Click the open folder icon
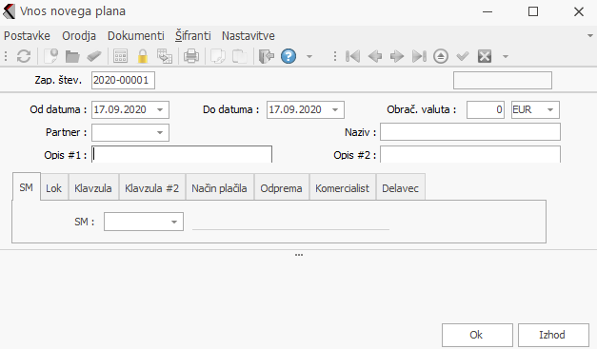 [x=72, y=57]
